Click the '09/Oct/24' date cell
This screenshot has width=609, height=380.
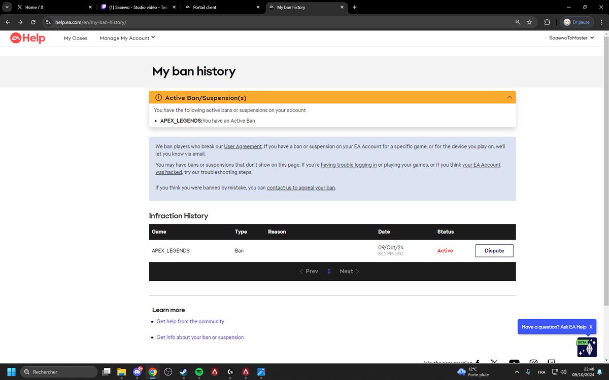391,248
